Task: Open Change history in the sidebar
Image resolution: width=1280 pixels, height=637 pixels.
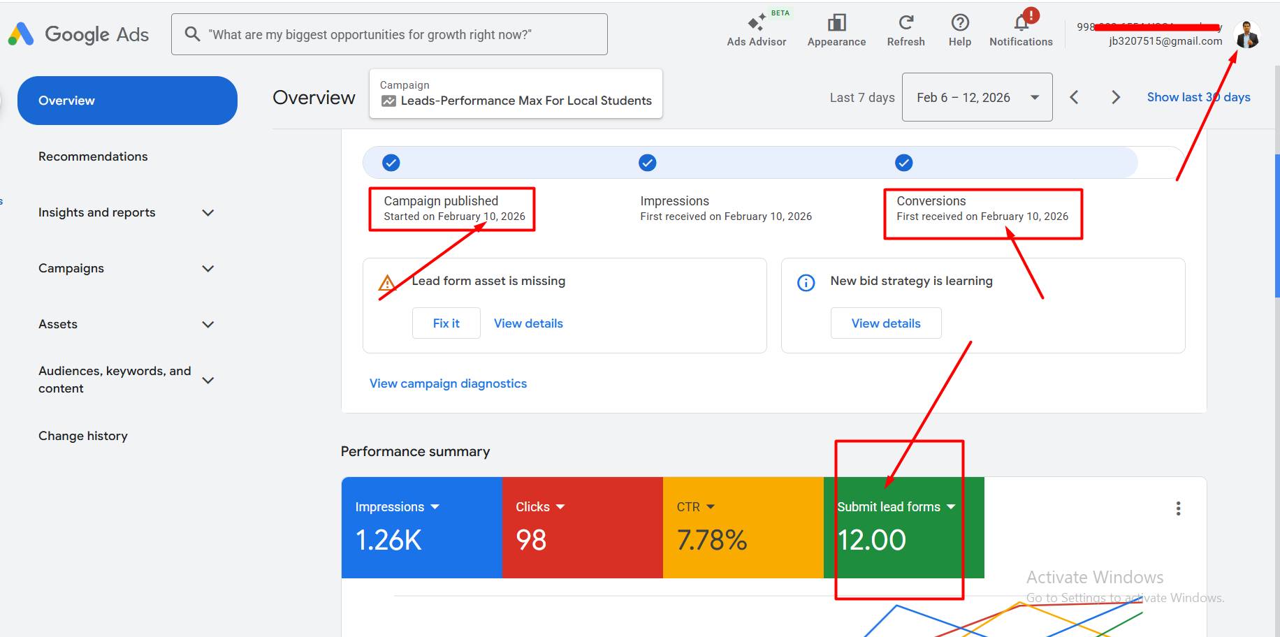Action: point(83,436)
